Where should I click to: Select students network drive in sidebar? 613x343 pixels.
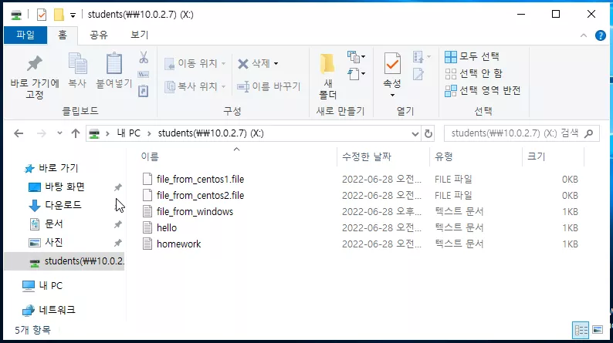[65, 261]
